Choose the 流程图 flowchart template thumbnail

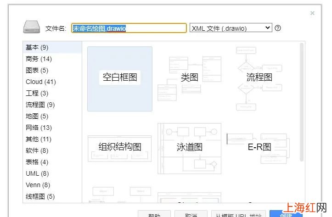tap(259, 78)
